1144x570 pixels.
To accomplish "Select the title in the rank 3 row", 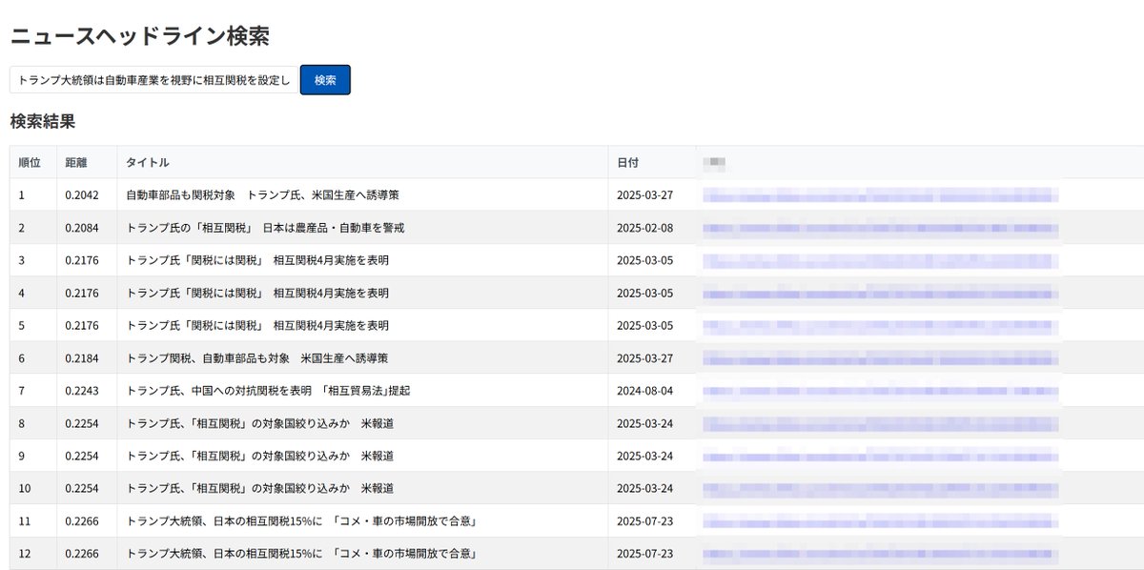I will tap(257, 260).
